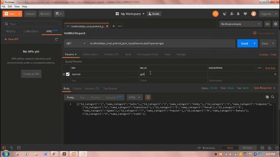Click the New API link

click(x=11, y=39)
